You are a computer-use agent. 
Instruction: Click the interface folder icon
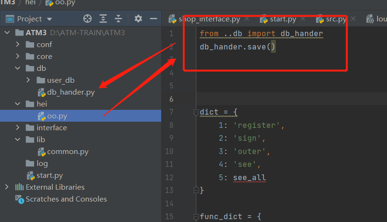pos(30,127)
